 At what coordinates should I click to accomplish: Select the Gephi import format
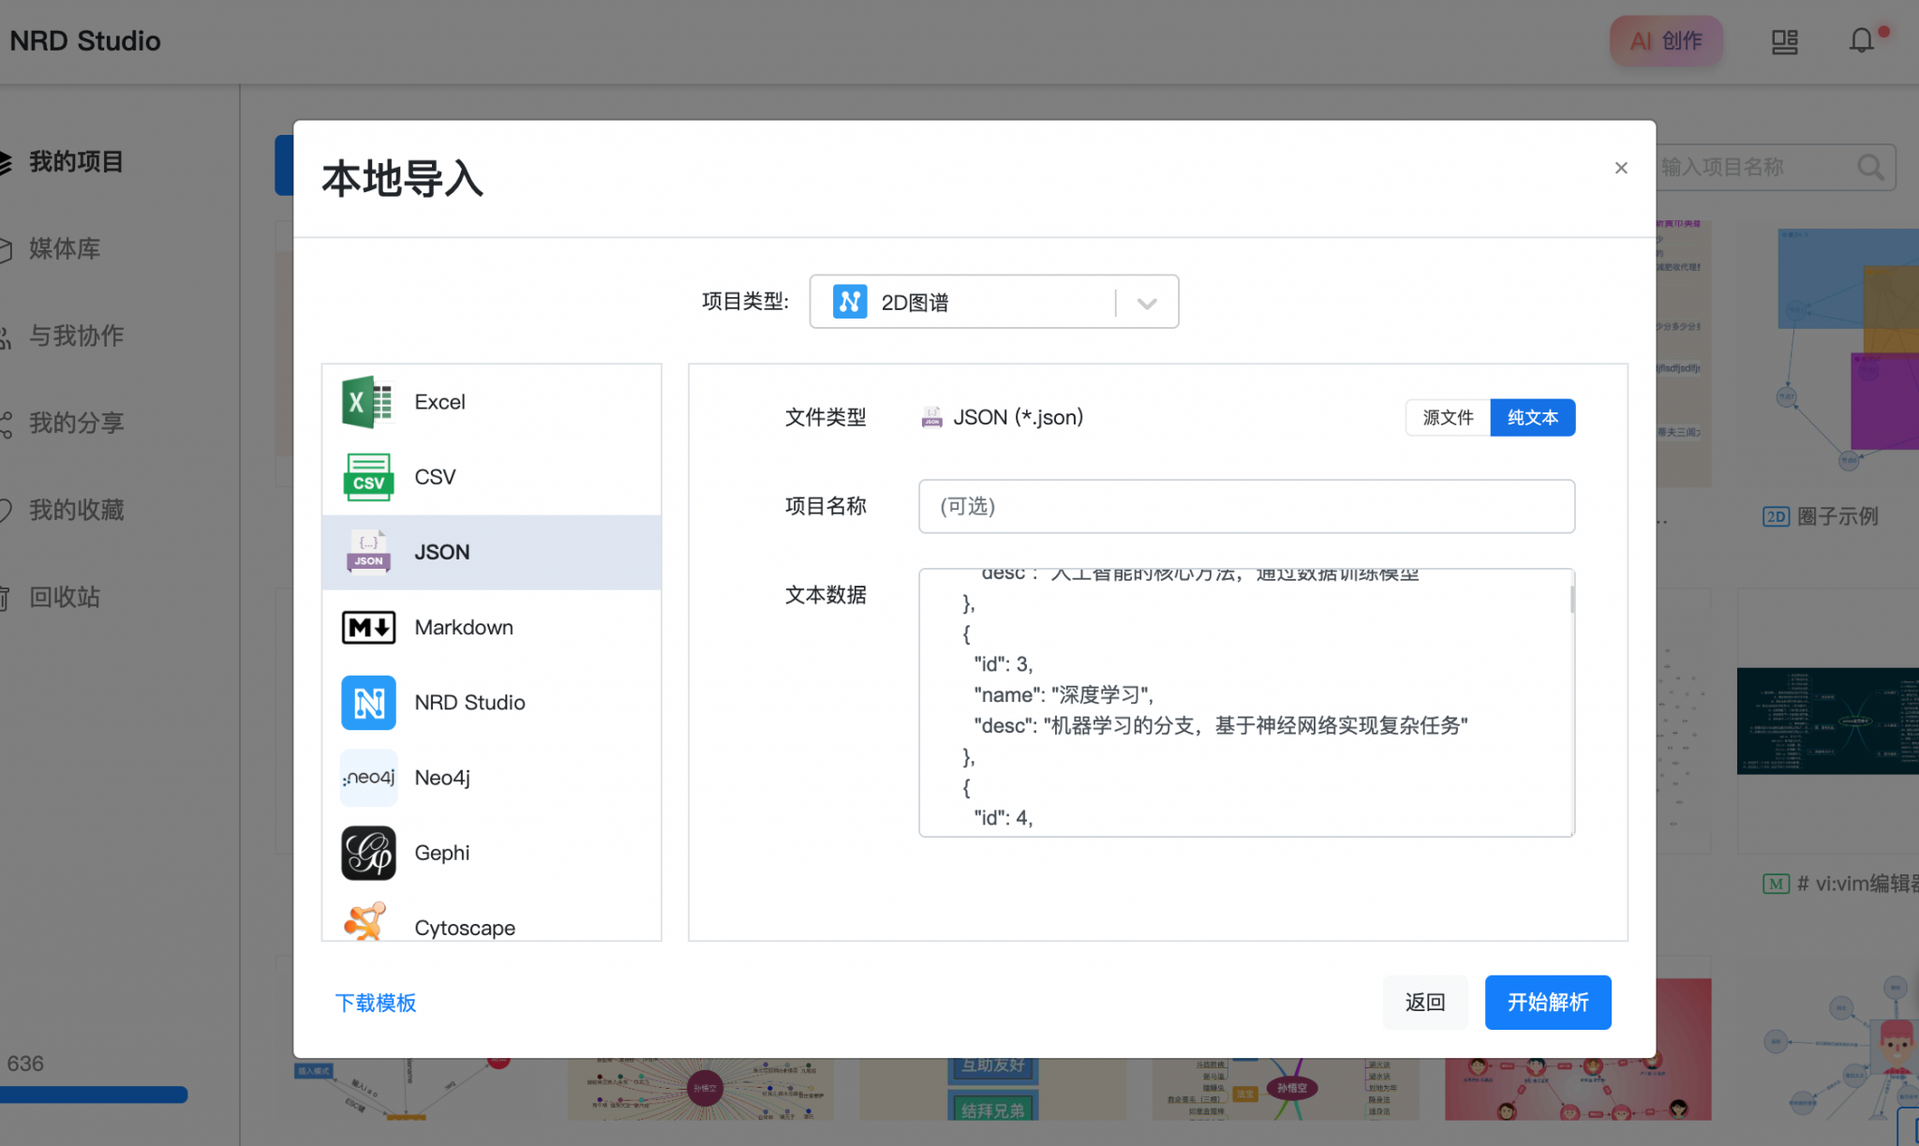pyautogui.click(x=441, y=852)
